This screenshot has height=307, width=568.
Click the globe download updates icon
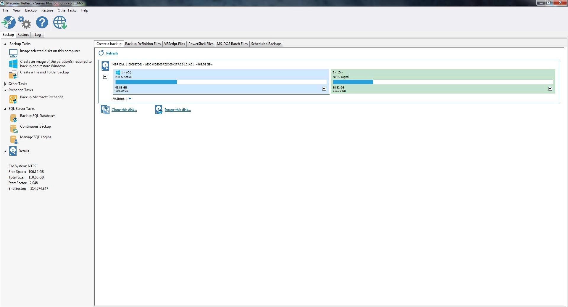pyautogui.click(x=60, y=22)
